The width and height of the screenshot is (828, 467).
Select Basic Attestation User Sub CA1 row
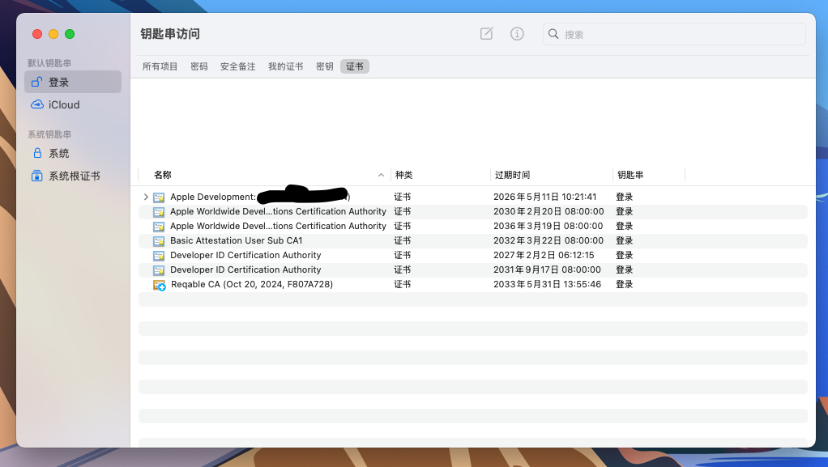pos(472,240)
